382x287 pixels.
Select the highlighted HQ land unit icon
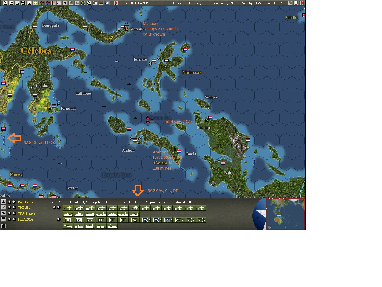(68, 220)
